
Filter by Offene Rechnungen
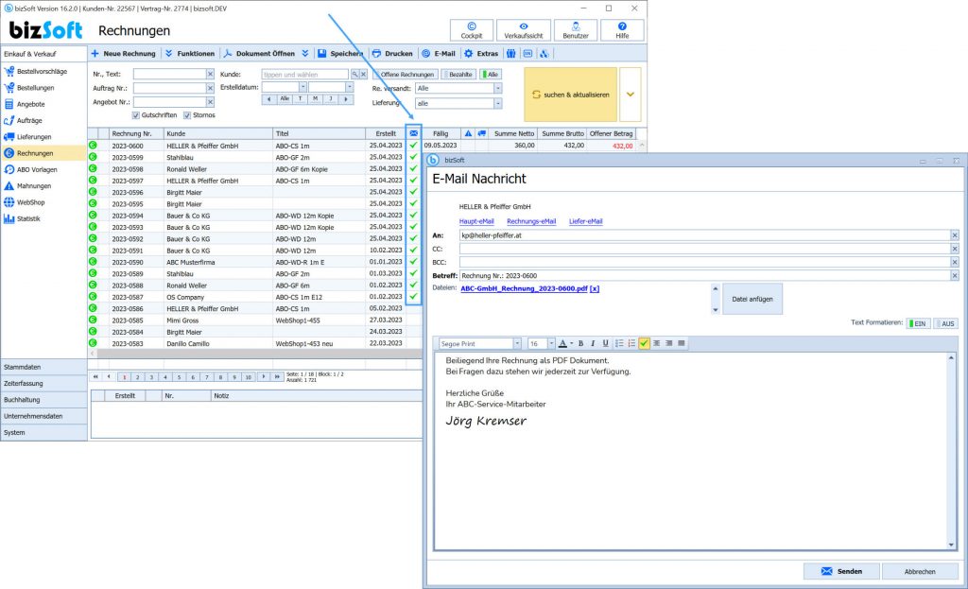point(405,75)
